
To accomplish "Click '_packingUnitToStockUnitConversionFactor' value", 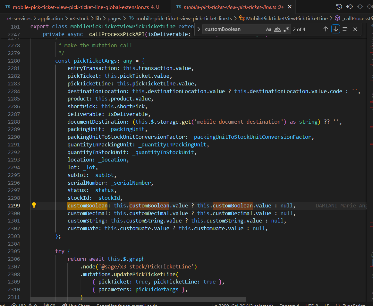I will pos(251,137).
